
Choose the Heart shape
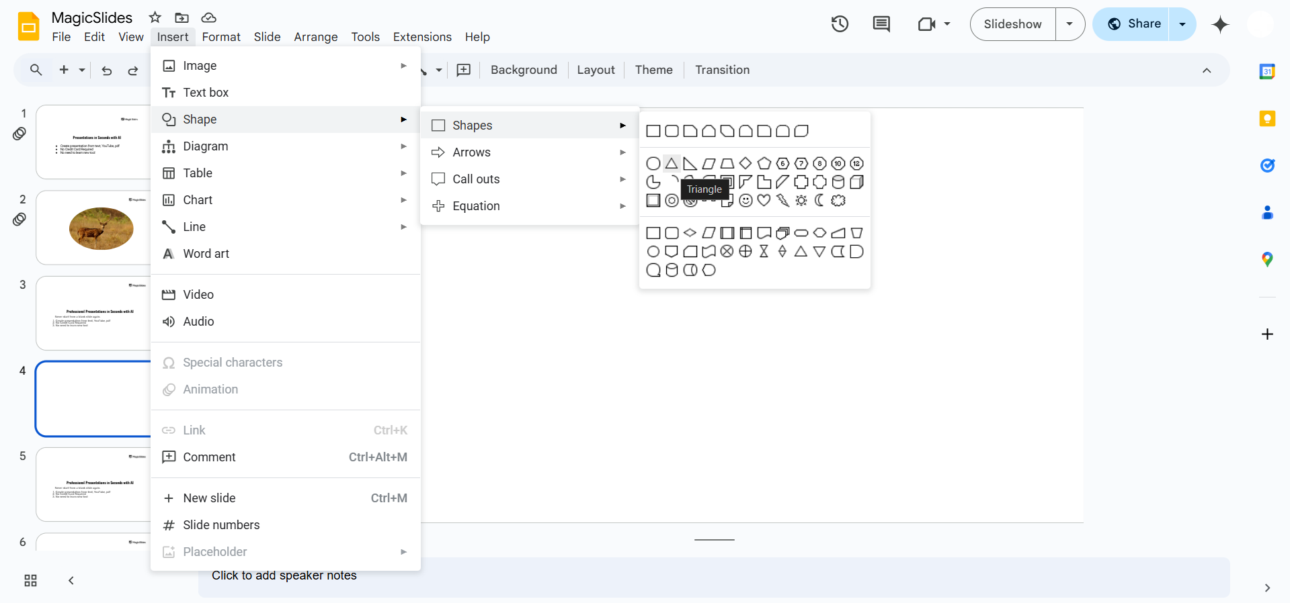(x=764, y=201)
